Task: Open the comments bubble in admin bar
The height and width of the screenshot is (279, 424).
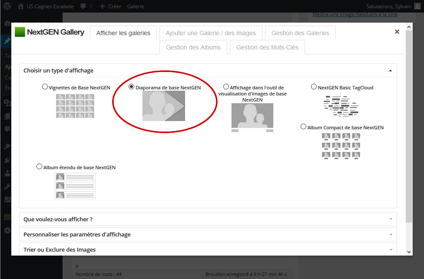Action: (83, 6)
